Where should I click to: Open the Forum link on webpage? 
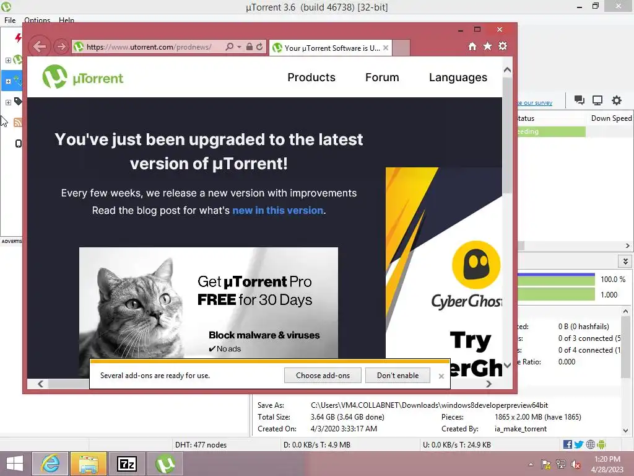tap(382, 77)
